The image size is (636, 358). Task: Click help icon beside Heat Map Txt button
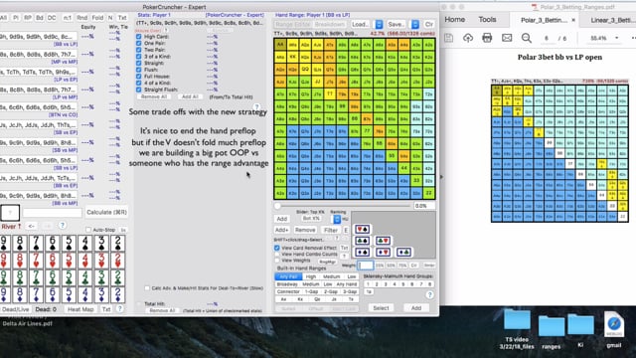click(x=119, y=309)
